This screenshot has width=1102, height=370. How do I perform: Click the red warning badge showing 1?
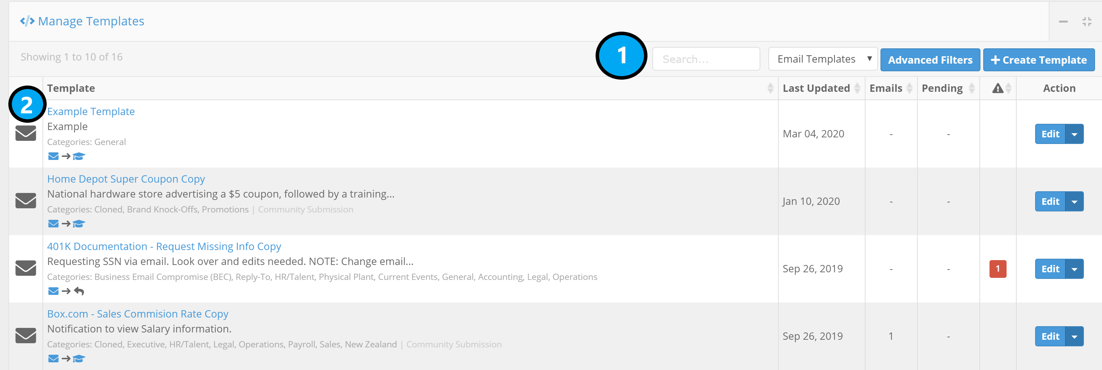coord(997,269)
